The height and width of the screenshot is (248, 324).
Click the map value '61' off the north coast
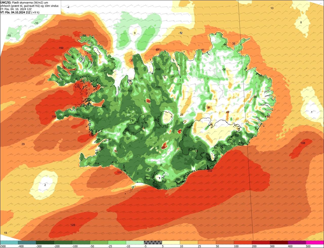coord(158,50)
